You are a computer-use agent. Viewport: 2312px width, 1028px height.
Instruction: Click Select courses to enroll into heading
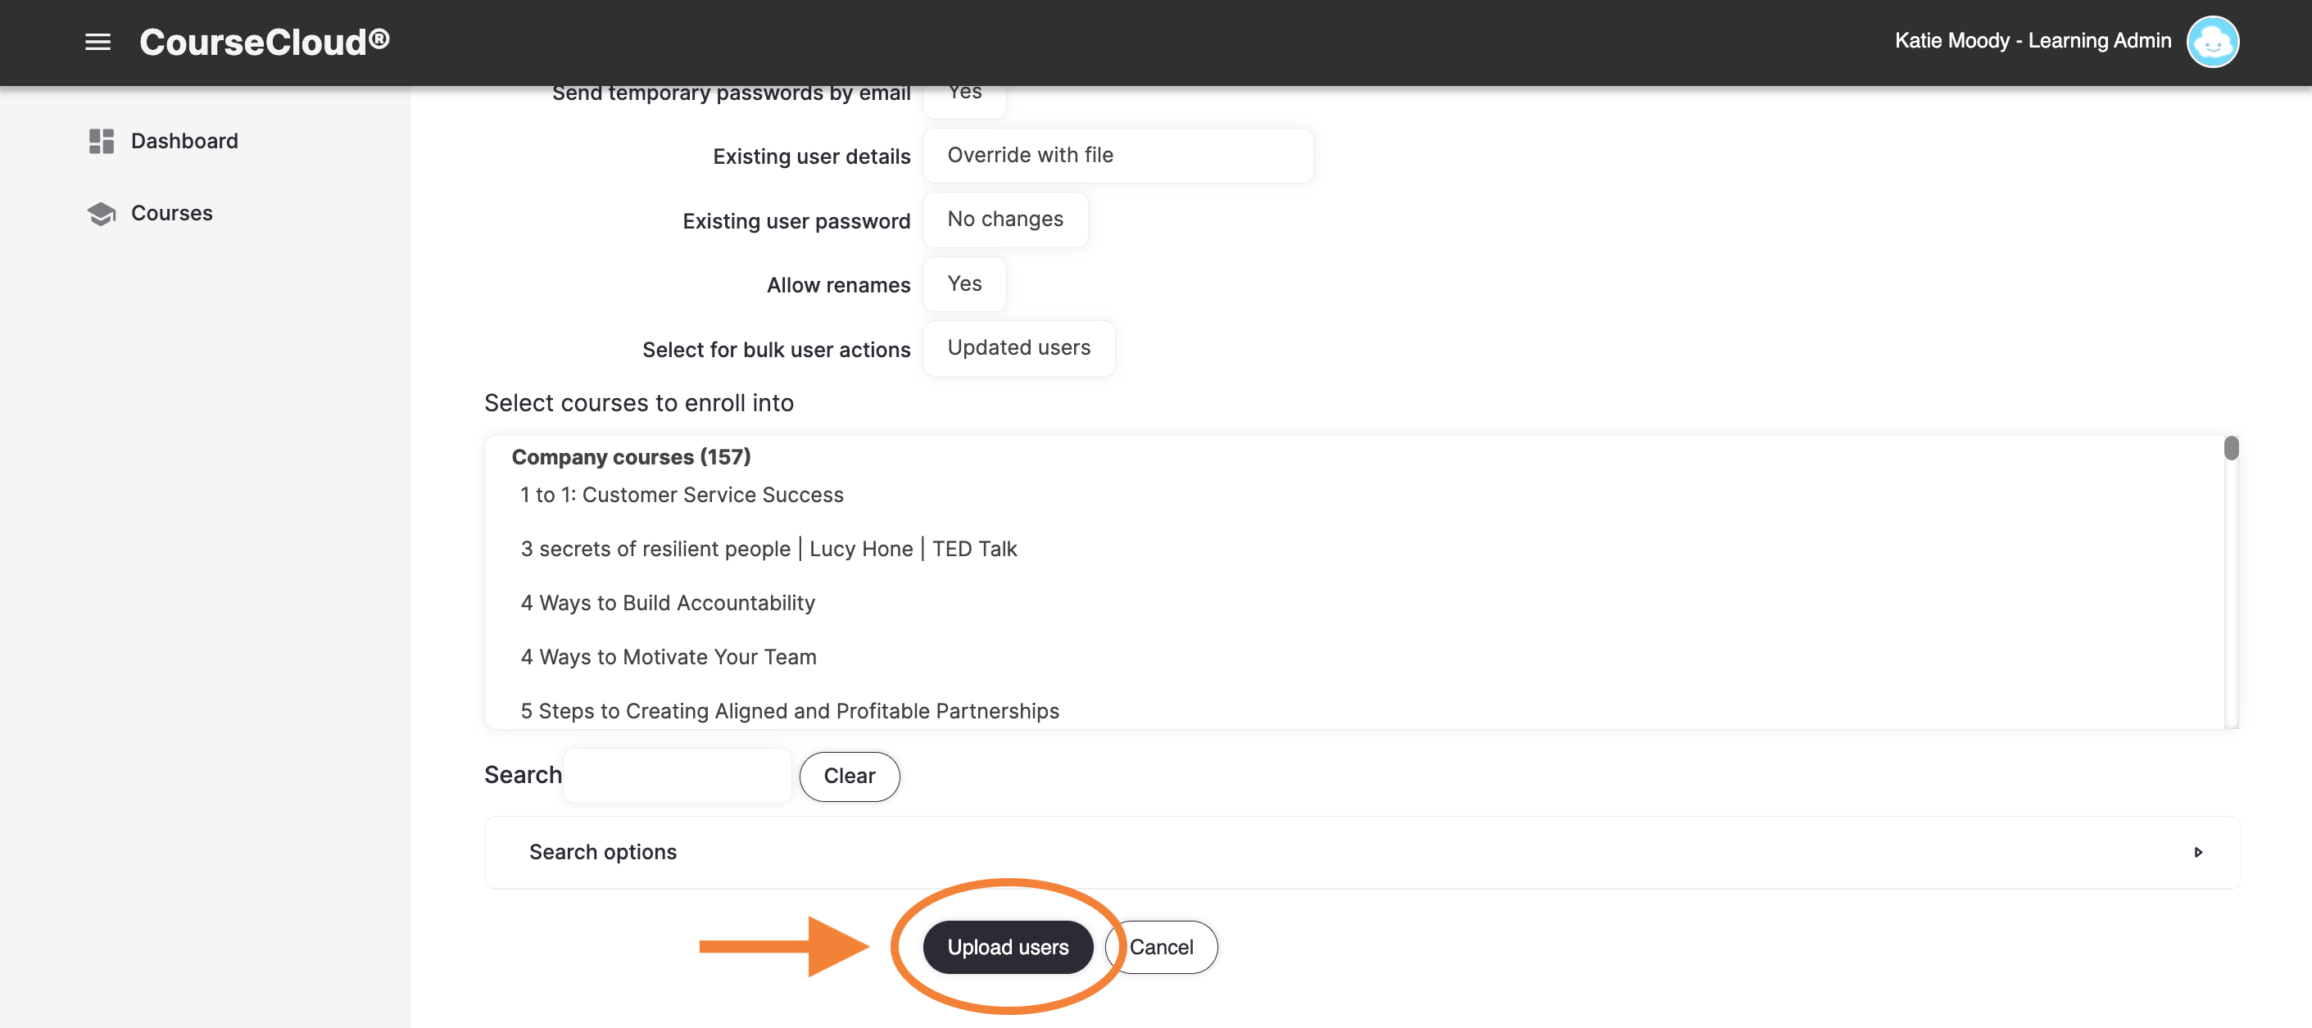point(639,404)
